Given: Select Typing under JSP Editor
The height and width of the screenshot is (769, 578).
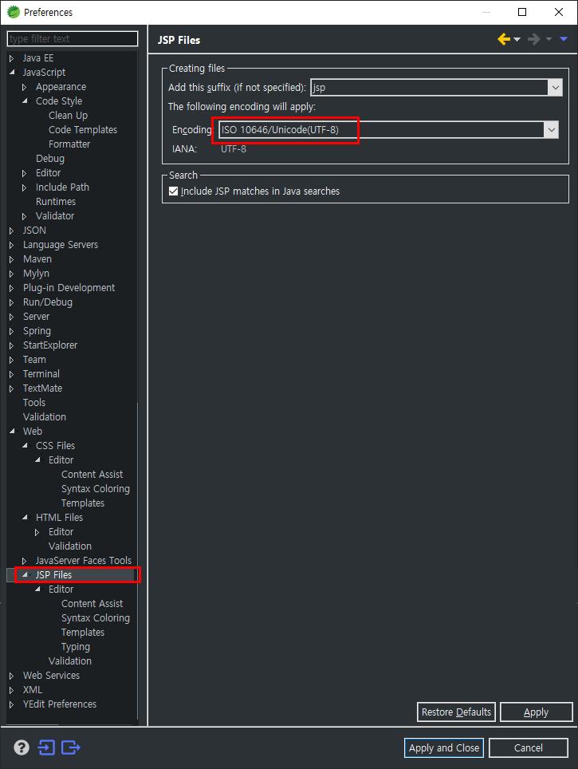Looking at the screenshot, I should point(76,647).
